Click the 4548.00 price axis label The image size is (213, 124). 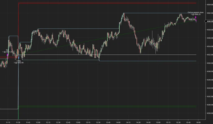point(210,72)
